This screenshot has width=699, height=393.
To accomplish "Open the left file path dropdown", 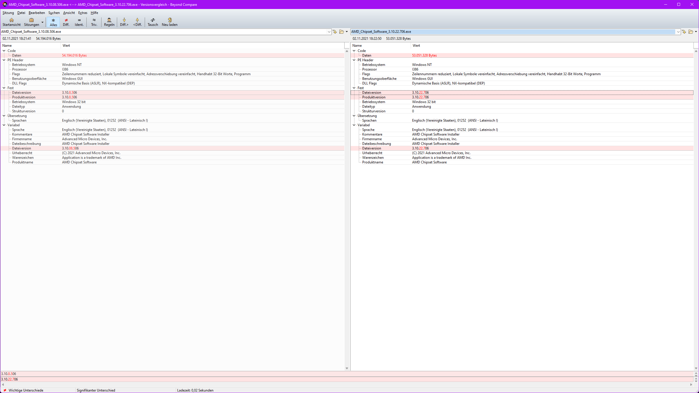I will pos(329,32).
